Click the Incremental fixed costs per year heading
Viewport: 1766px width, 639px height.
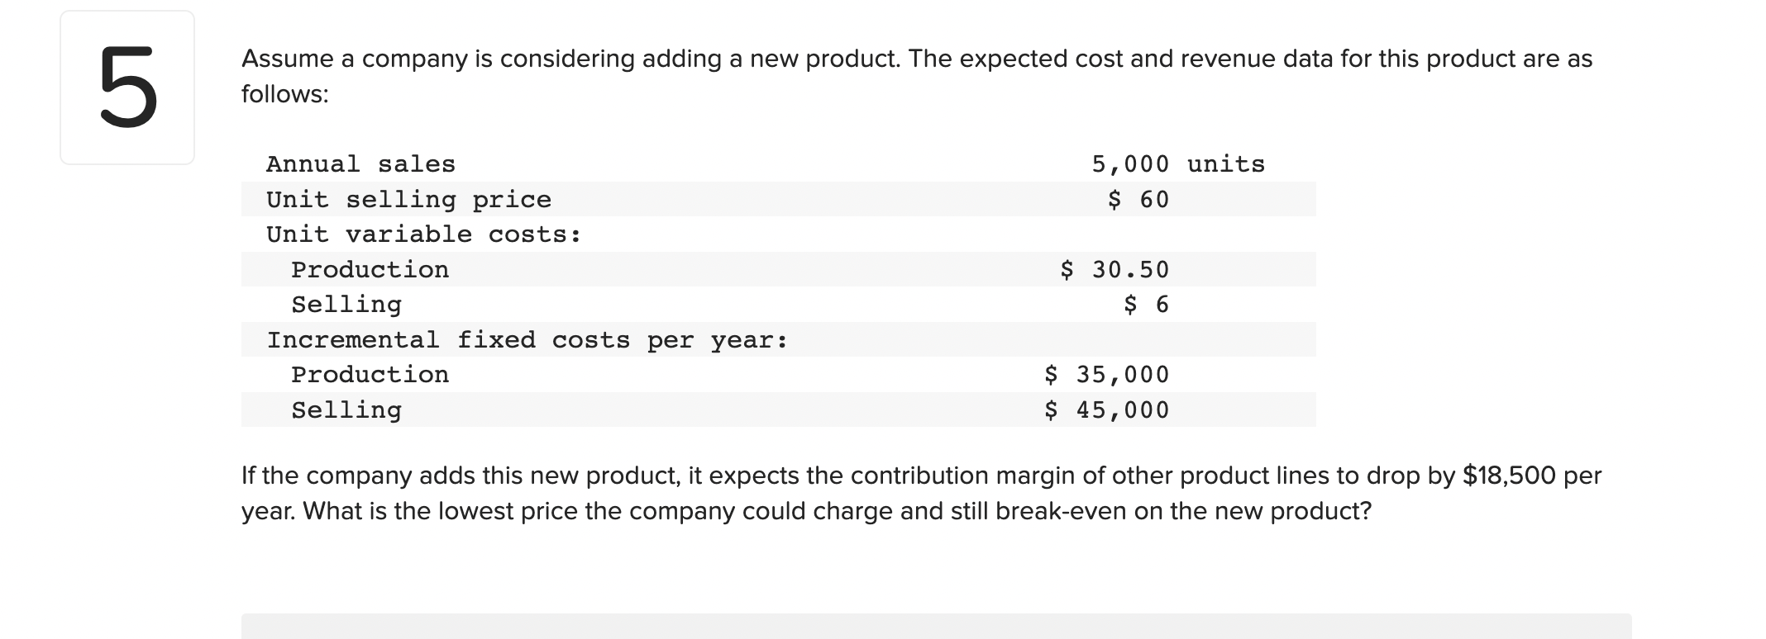(x=527, y=339)
